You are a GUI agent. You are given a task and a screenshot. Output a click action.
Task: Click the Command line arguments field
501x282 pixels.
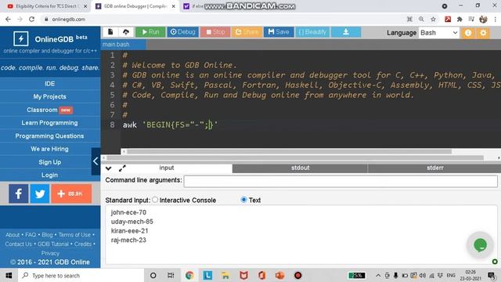(x=341, y=181)
